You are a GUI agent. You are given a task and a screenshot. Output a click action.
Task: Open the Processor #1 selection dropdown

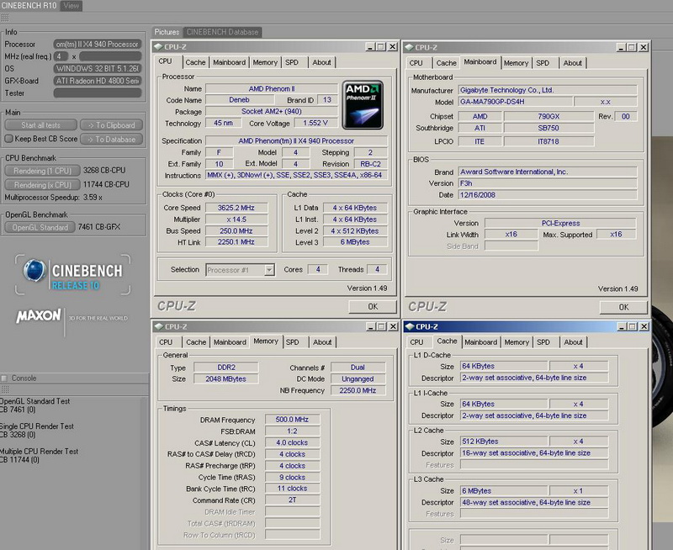tap(268, 270)
